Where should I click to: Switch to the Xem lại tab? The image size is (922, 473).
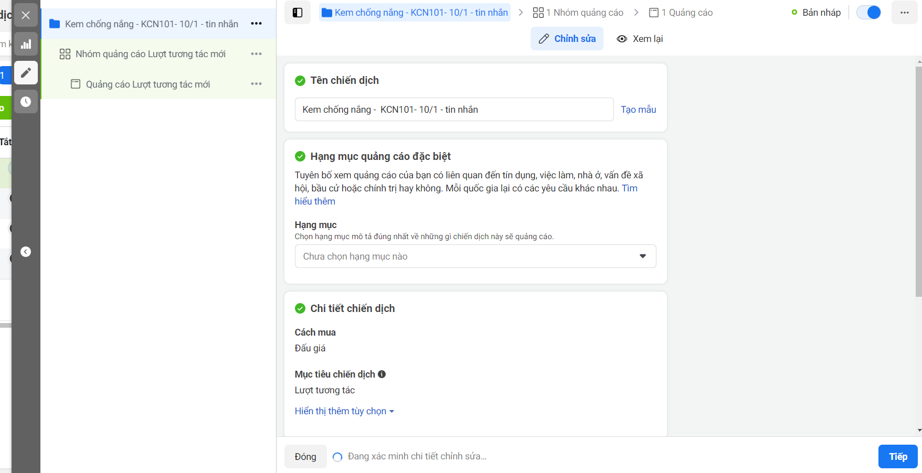coord(640,39)
